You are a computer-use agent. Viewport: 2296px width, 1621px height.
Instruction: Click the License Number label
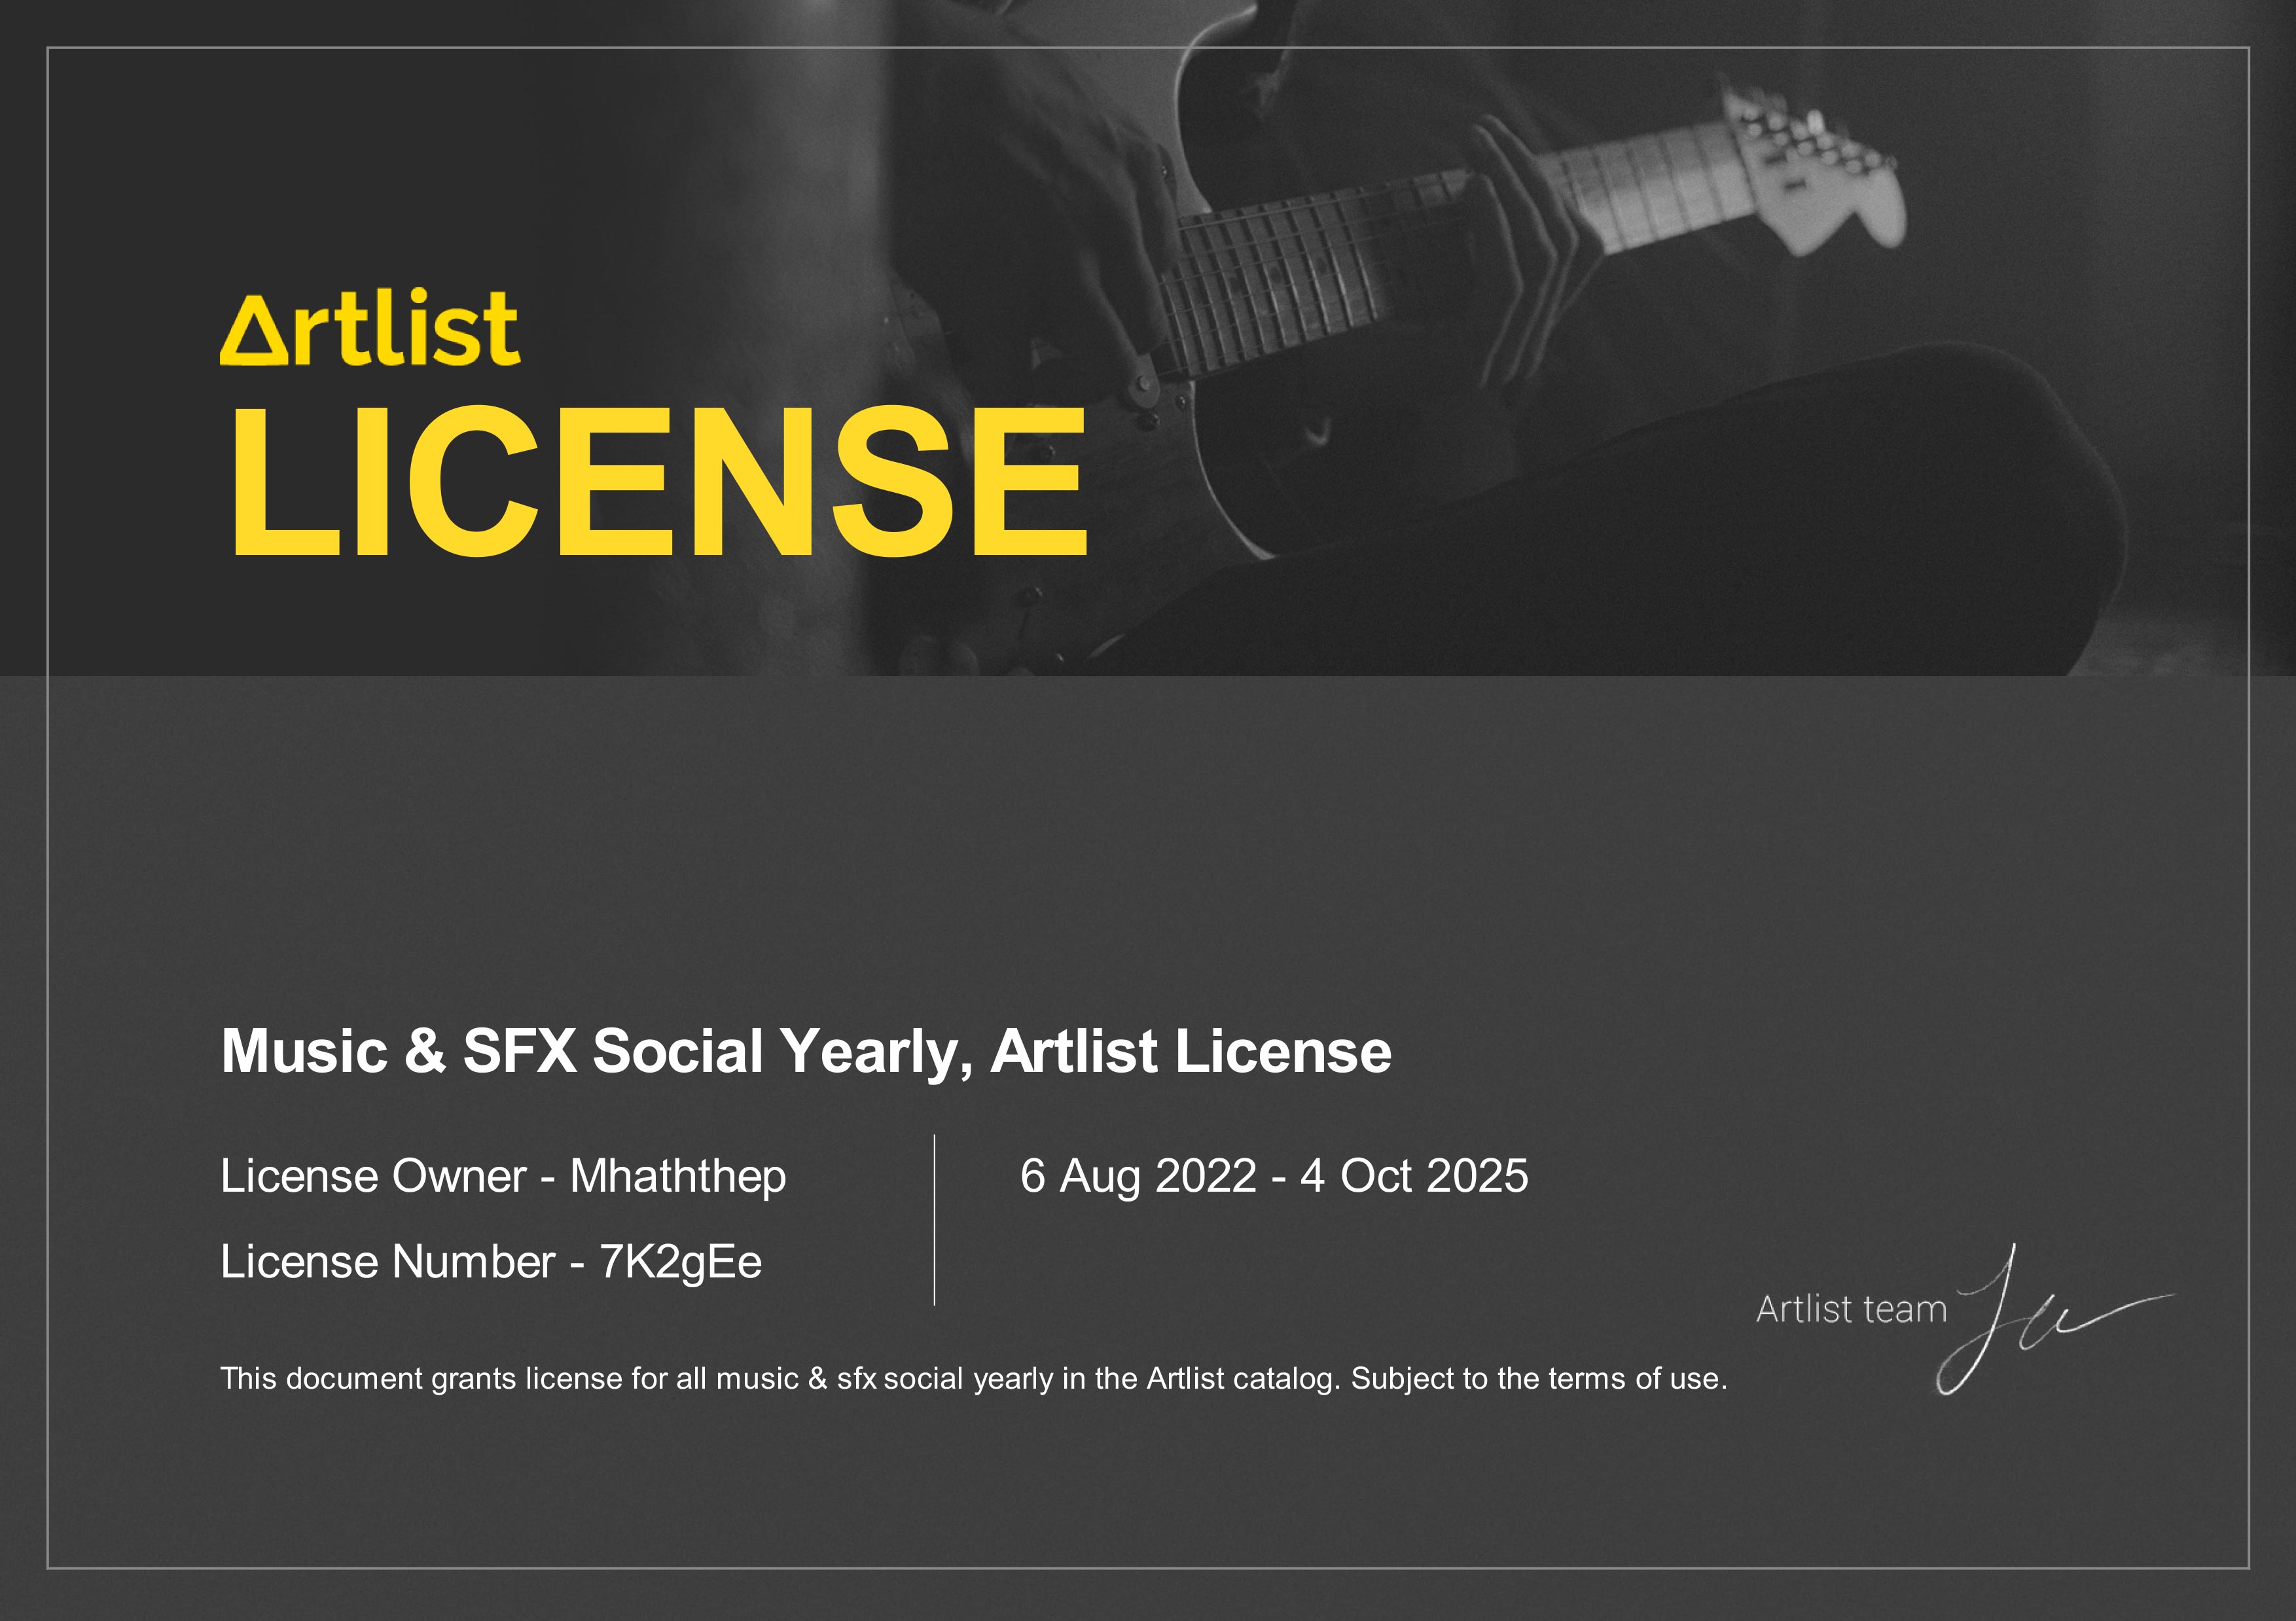pos(387,1262)
